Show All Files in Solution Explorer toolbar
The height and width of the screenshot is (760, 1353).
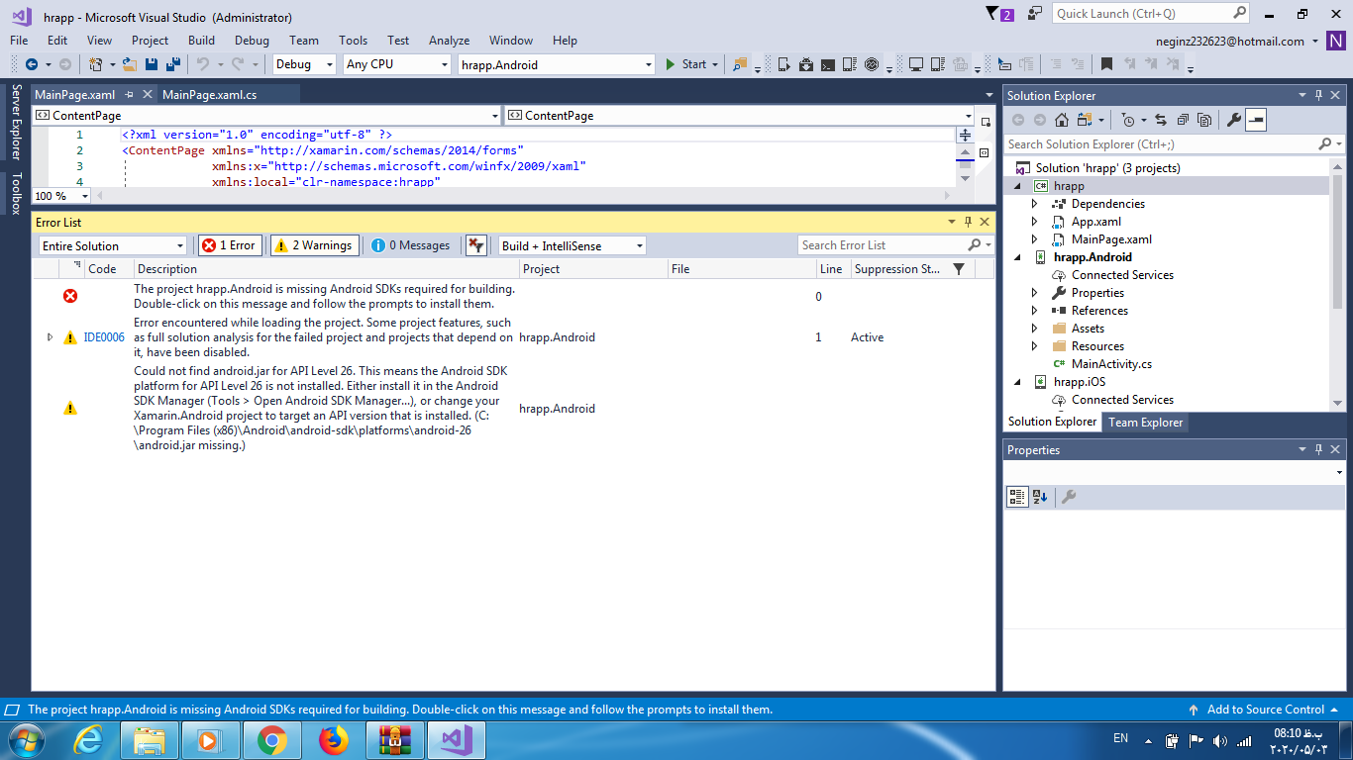click(1204, 120)
